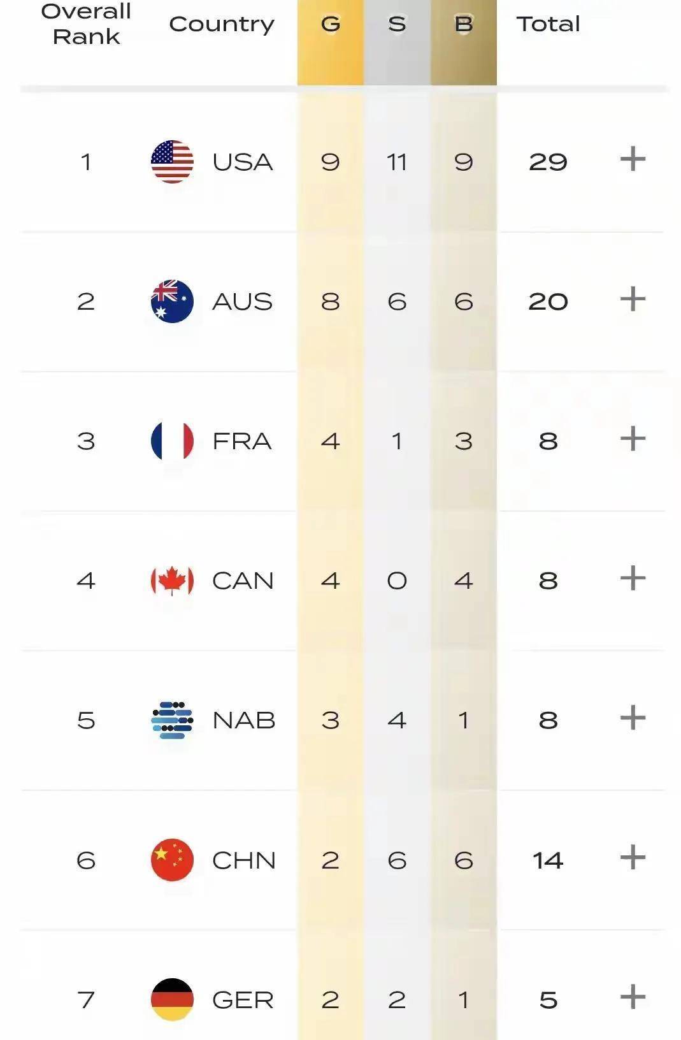The image size is (681, 1040).
Task: Select the bronze B column header
Action: pyautogui.click(x=464, y=24)
